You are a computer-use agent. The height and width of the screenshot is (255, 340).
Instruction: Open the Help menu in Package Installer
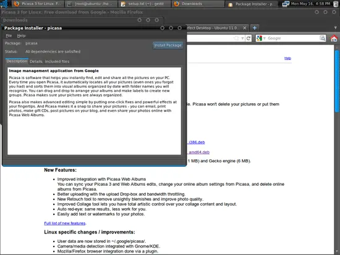21,36
